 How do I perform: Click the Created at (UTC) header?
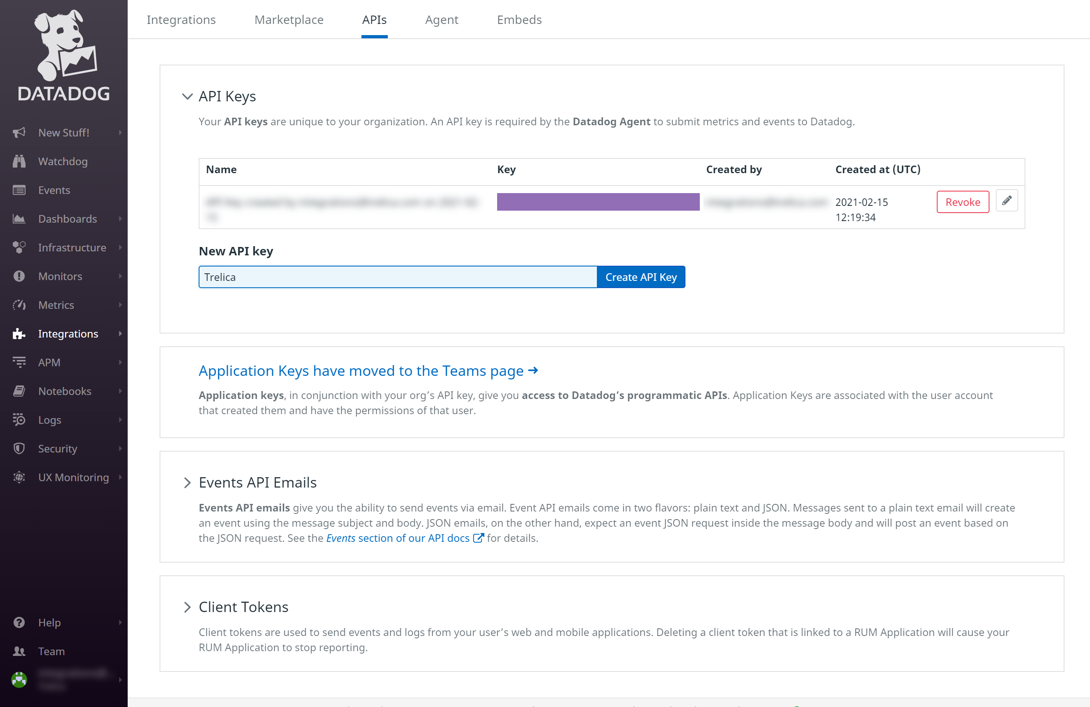(877, 170)
